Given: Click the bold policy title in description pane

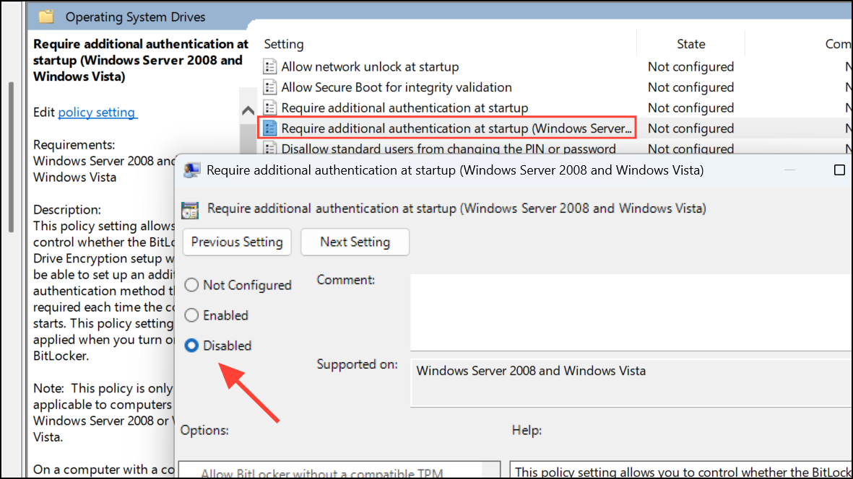Looking at the screenshot, I should [x=141, y=61].
